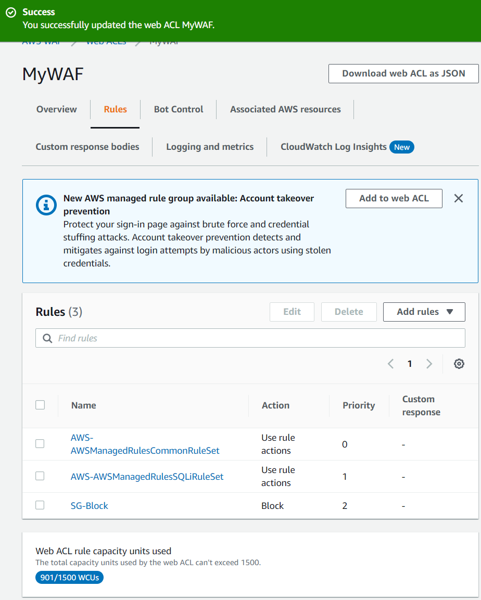This screenshot has height=600, width=481.
Task: Switch to the Bot Control tab
Action: (x=179, y=109)
